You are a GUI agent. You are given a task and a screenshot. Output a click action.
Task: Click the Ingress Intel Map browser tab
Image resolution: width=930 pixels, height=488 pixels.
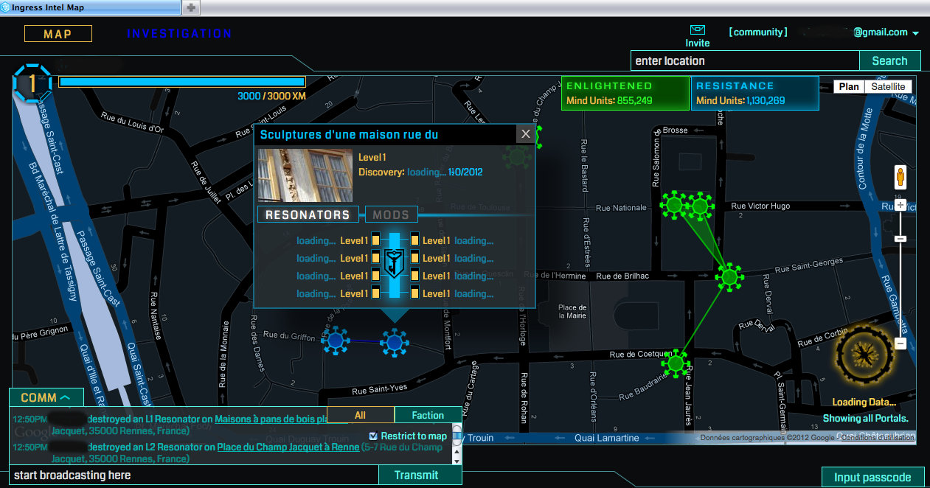click(x=90, y=7)
